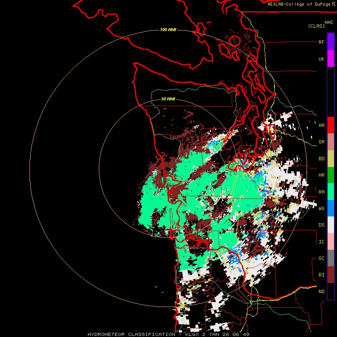
Task: Select the BD khaki legend swatch
Action: (331, 159)
